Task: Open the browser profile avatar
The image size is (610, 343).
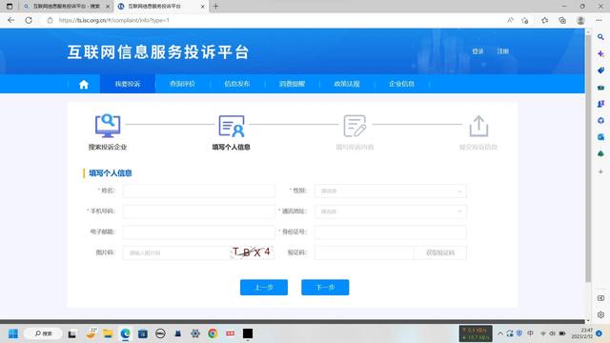Action: pyautogui.click(x=580, y=20)
